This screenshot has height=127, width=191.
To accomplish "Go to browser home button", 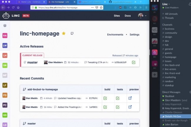I will coord(18,8).
